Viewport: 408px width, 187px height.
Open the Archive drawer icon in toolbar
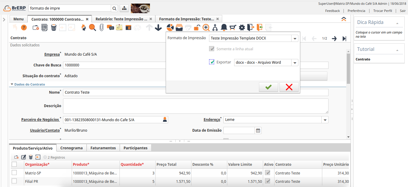click(179, 28)
